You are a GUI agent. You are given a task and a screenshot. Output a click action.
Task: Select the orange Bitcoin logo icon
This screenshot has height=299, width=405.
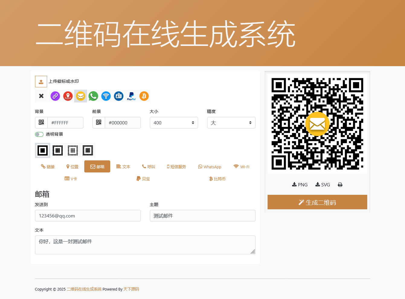(144, 96)
